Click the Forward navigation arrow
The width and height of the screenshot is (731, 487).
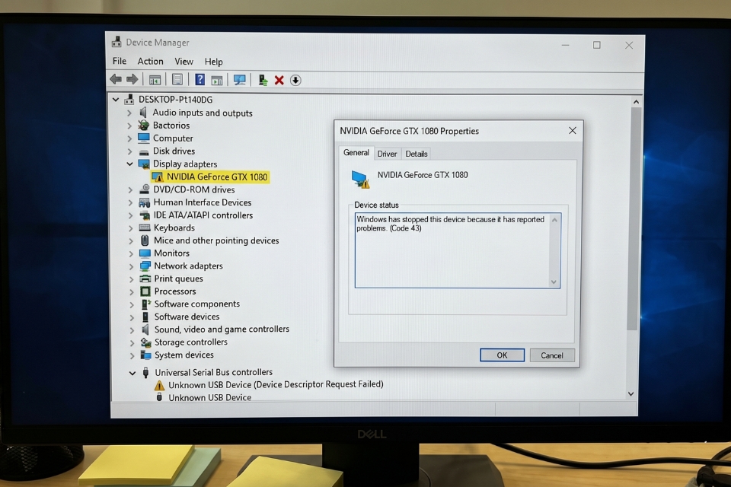130,79
